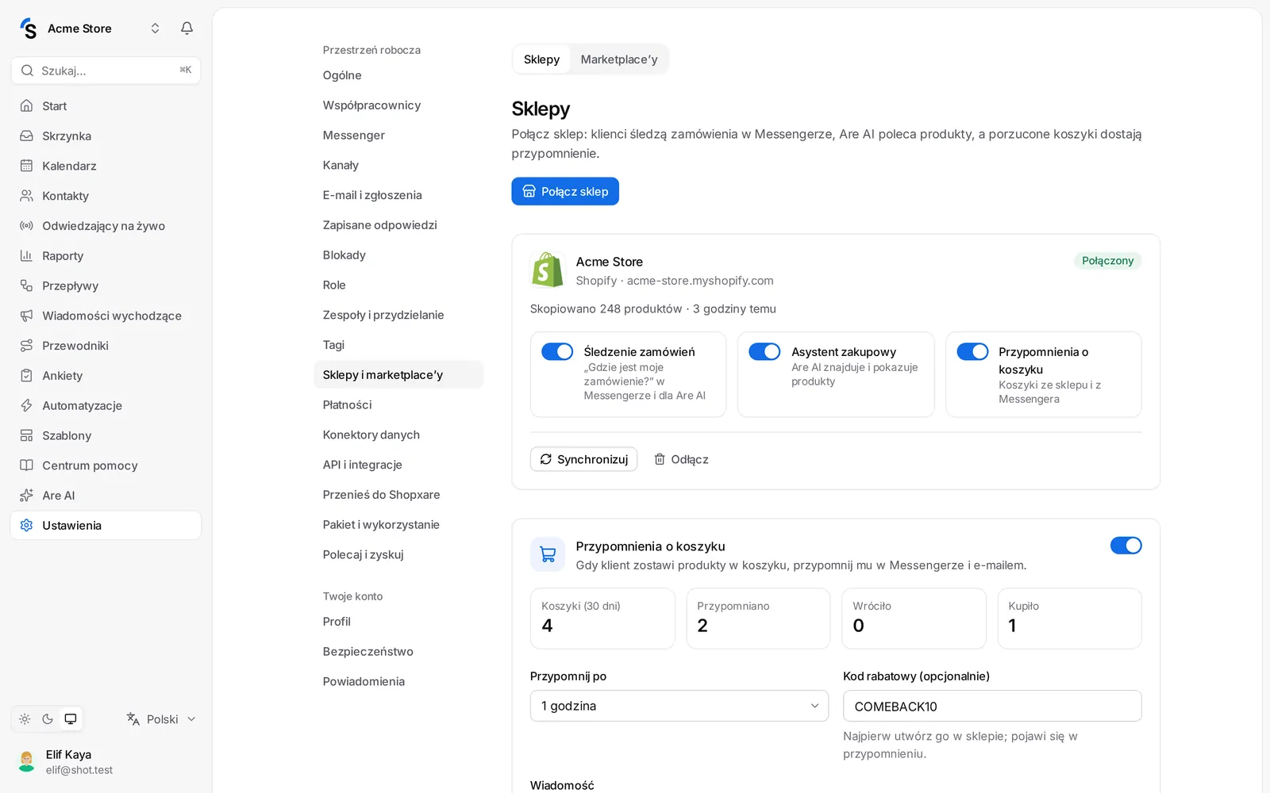Screen dimensions: 1270x793
Task: Click Ustawienia gear icon
Action: 26,526
